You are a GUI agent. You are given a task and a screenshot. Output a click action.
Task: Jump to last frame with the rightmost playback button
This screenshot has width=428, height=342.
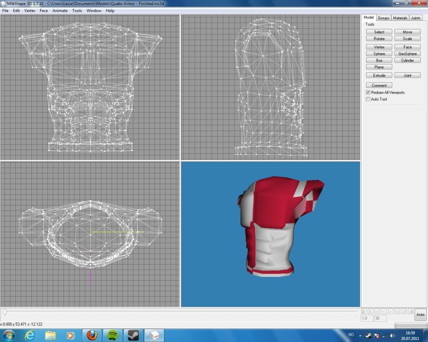point(410,311)
